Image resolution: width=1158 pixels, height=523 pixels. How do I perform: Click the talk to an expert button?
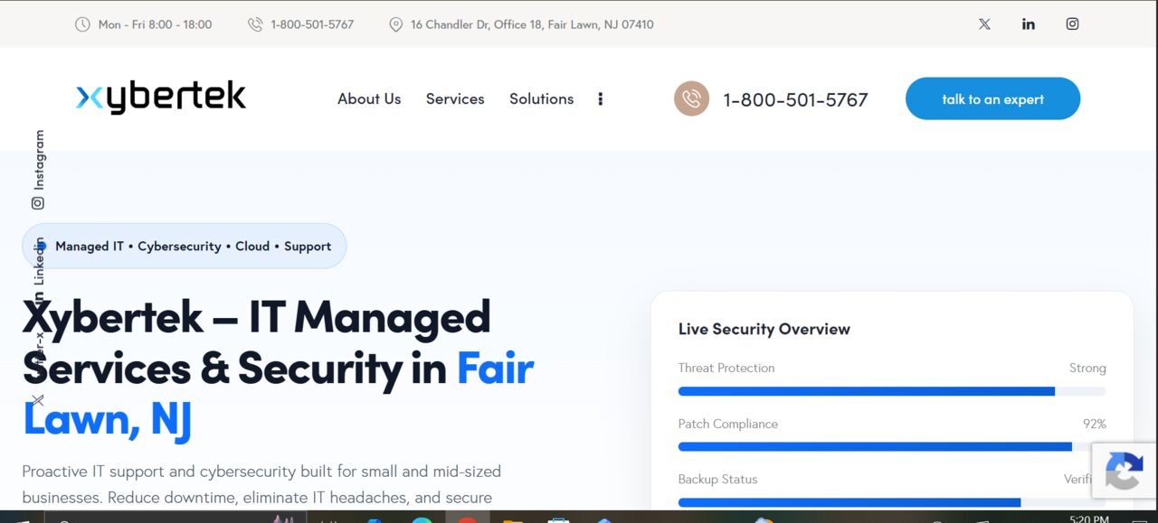[992, 98]
